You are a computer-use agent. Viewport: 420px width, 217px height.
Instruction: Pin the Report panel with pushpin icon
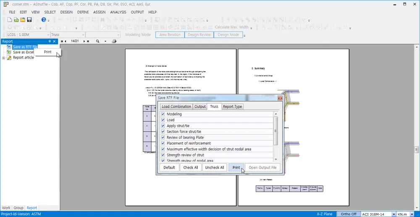point(50,41)
